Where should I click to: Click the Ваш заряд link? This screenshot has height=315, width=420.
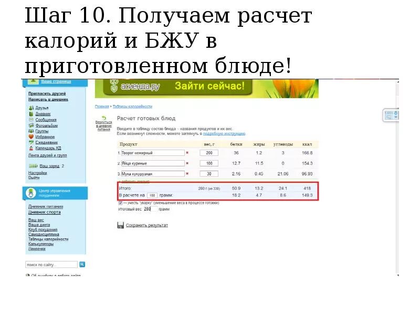click(x=49, y=166)
